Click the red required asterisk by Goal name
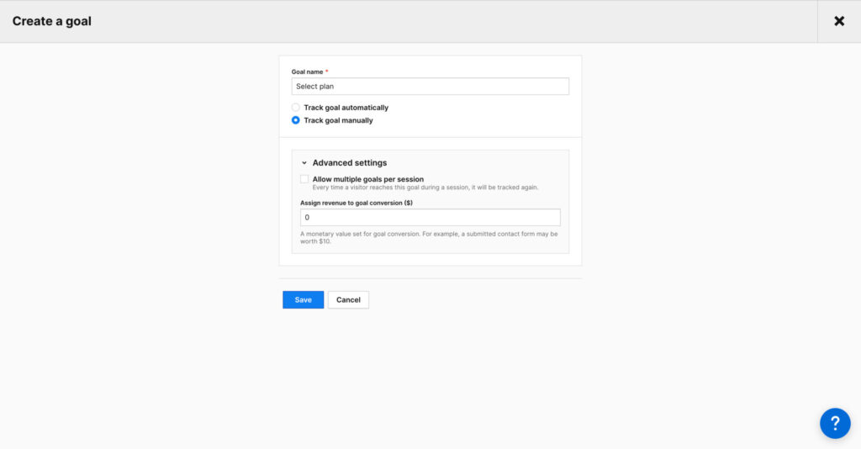Image resolution: width=861 pixels, height=449 pixels. pos(326,72)
